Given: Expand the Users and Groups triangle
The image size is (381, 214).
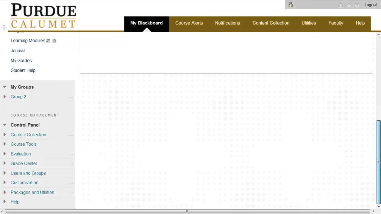Looking at the screenshot, I should pyautogui.click(x=4, y=173).
